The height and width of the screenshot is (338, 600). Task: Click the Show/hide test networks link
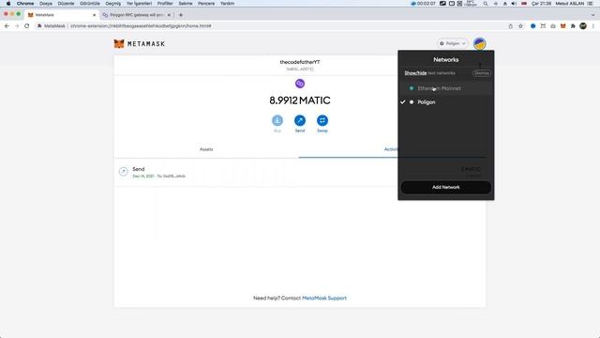point(415,73)
